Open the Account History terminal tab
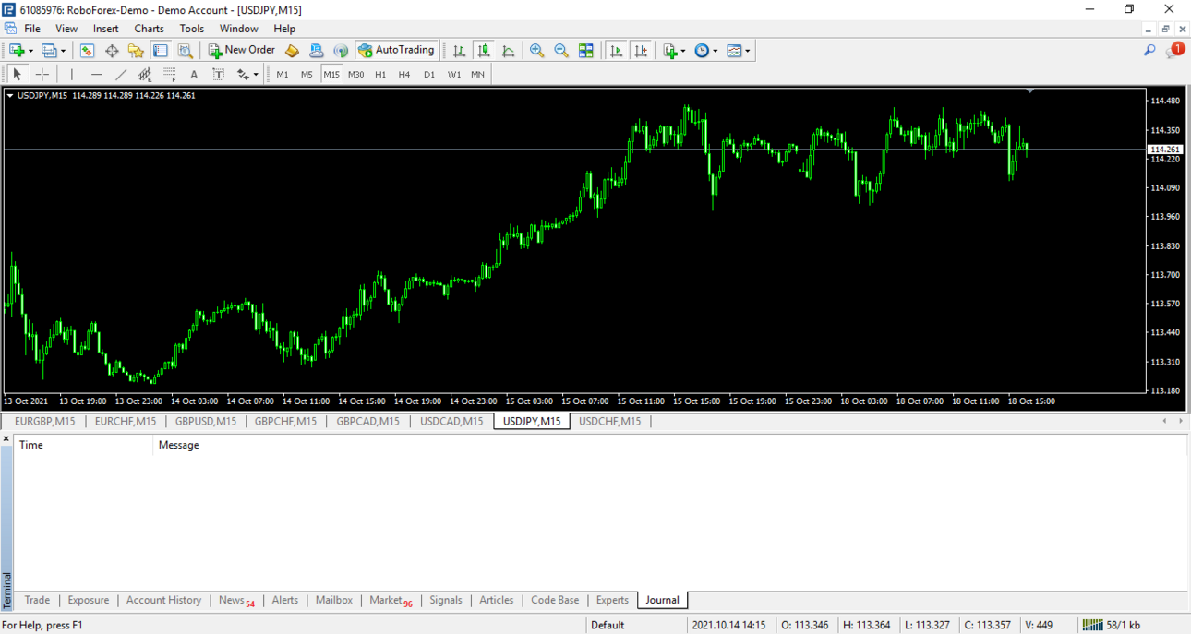The image size is (1191, 634). [163, 600]
